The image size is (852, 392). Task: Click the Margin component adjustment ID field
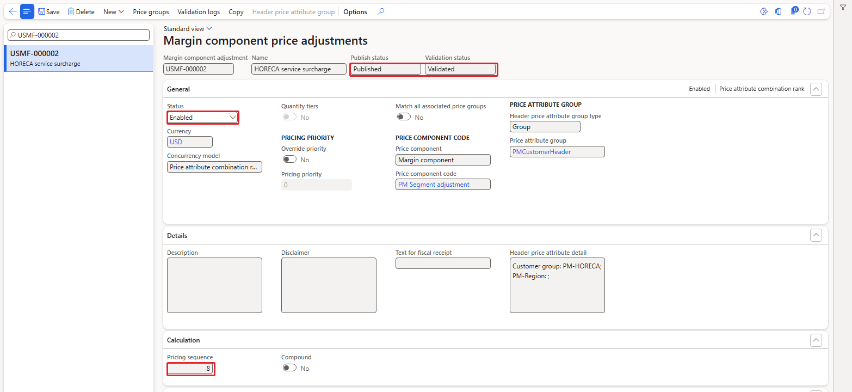[199, 69]
